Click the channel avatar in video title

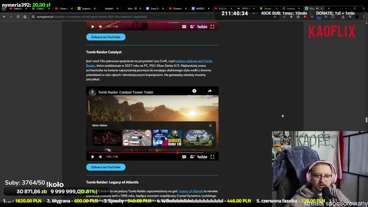pyautogui.click(x=92, y=92)
